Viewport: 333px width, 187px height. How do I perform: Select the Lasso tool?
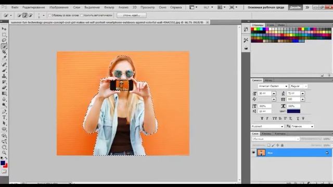4,41
